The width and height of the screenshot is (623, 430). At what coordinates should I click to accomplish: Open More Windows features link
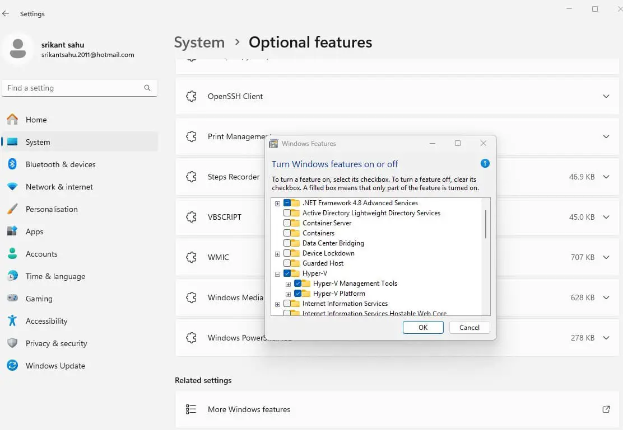[249, 409]
